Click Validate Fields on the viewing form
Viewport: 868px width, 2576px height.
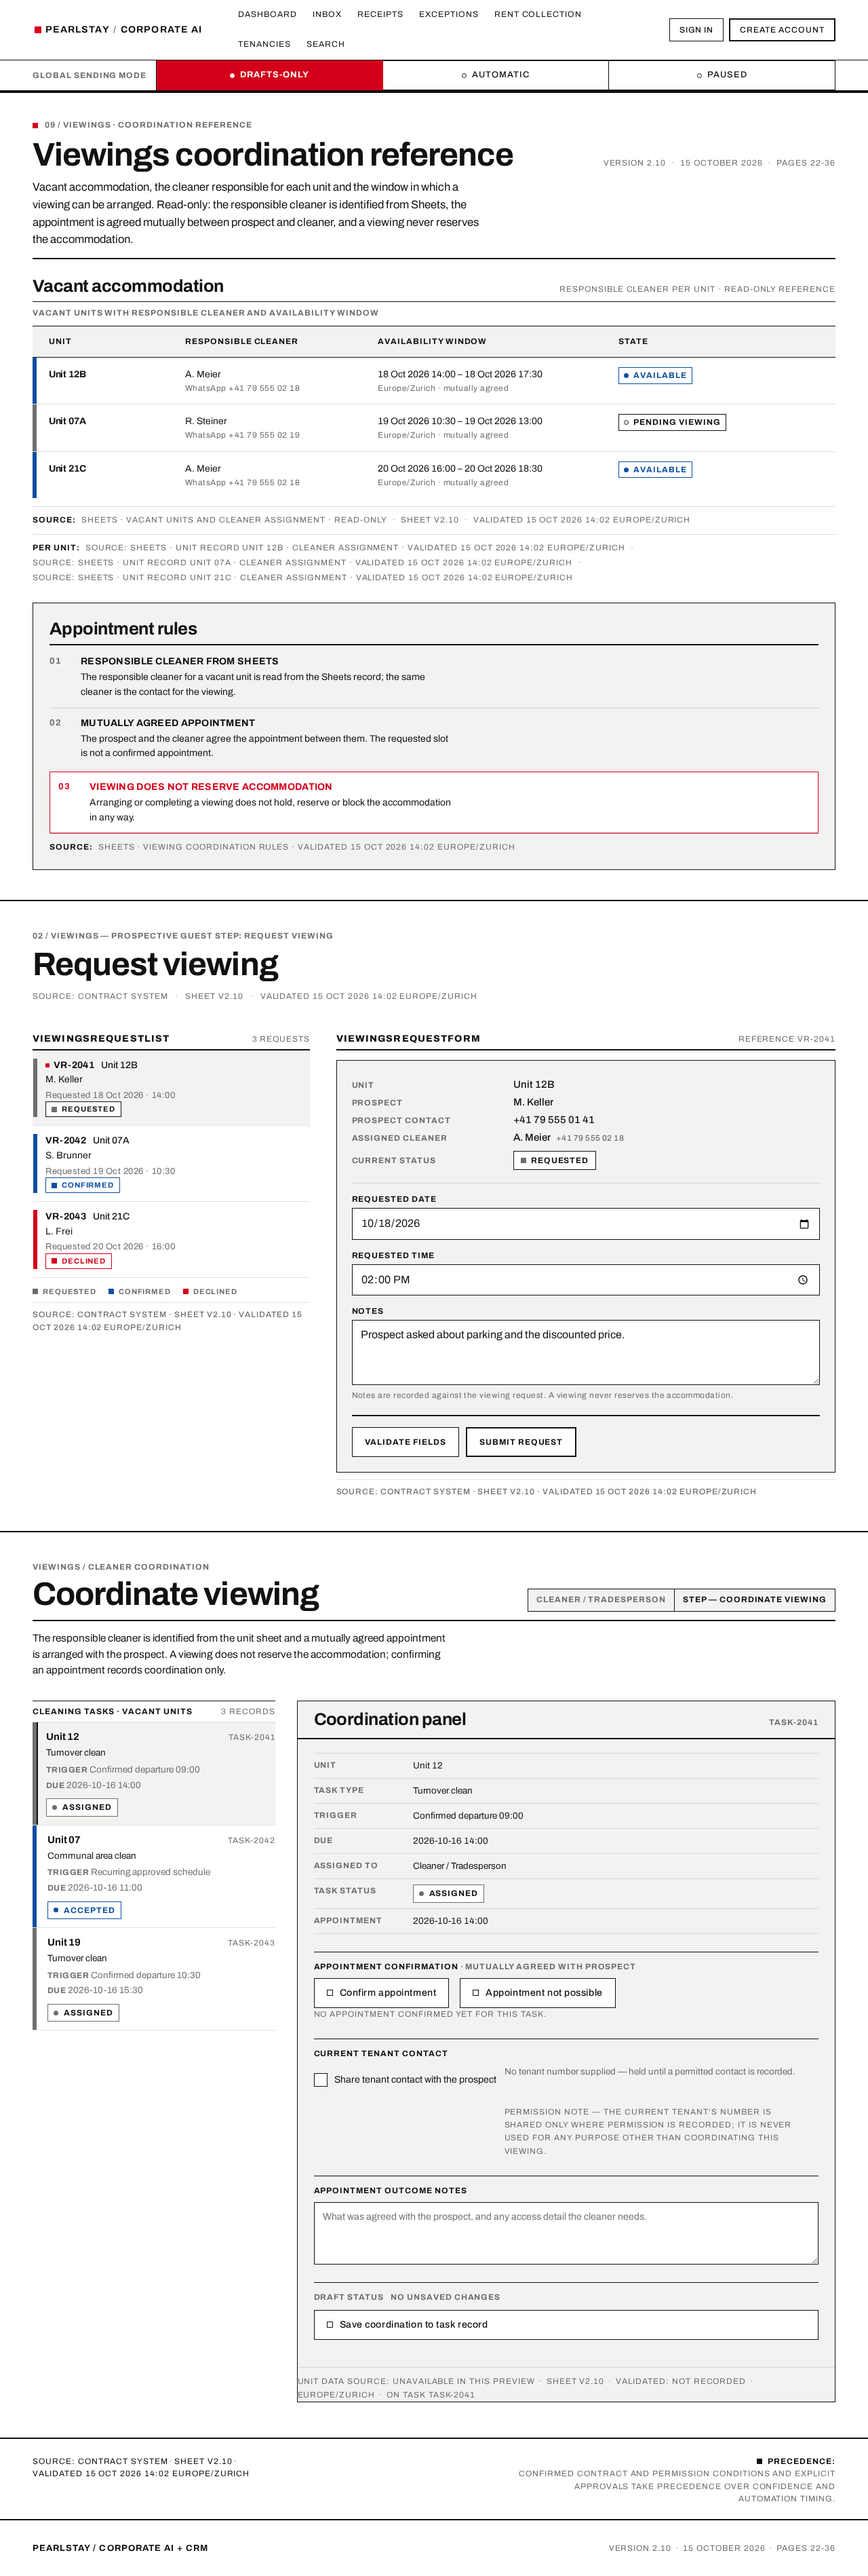click(406, 1442)
